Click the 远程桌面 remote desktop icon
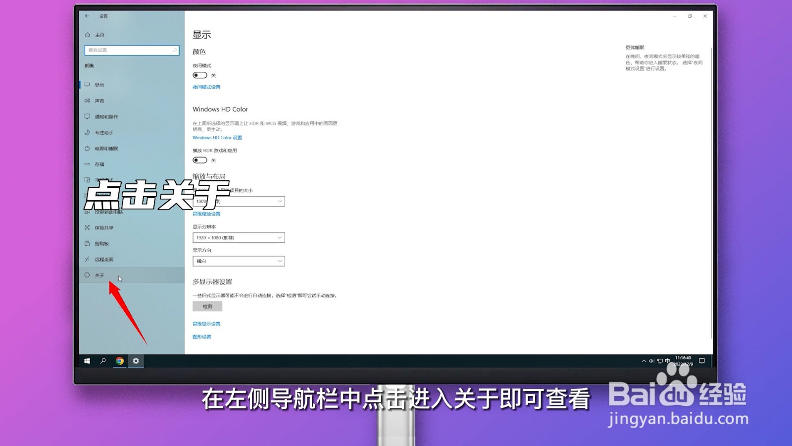 (x=87, y=259)
